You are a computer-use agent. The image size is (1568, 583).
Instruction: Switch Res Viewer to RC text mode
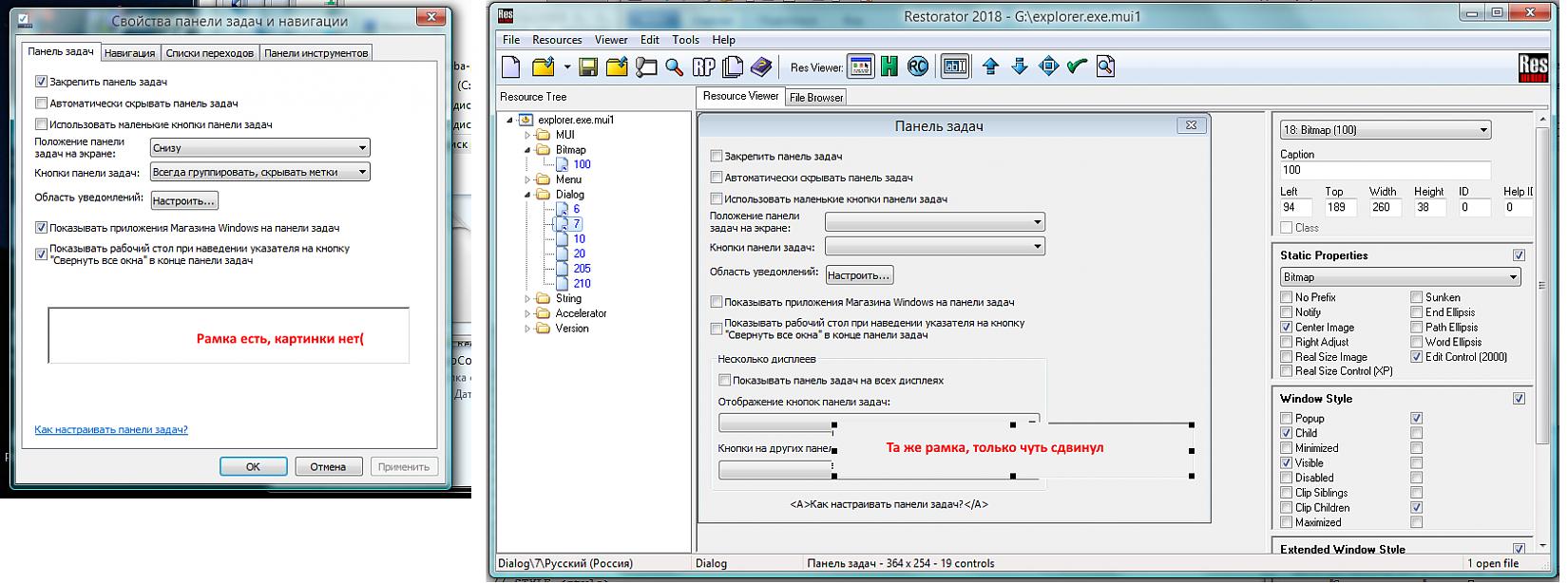click(918, 66)
